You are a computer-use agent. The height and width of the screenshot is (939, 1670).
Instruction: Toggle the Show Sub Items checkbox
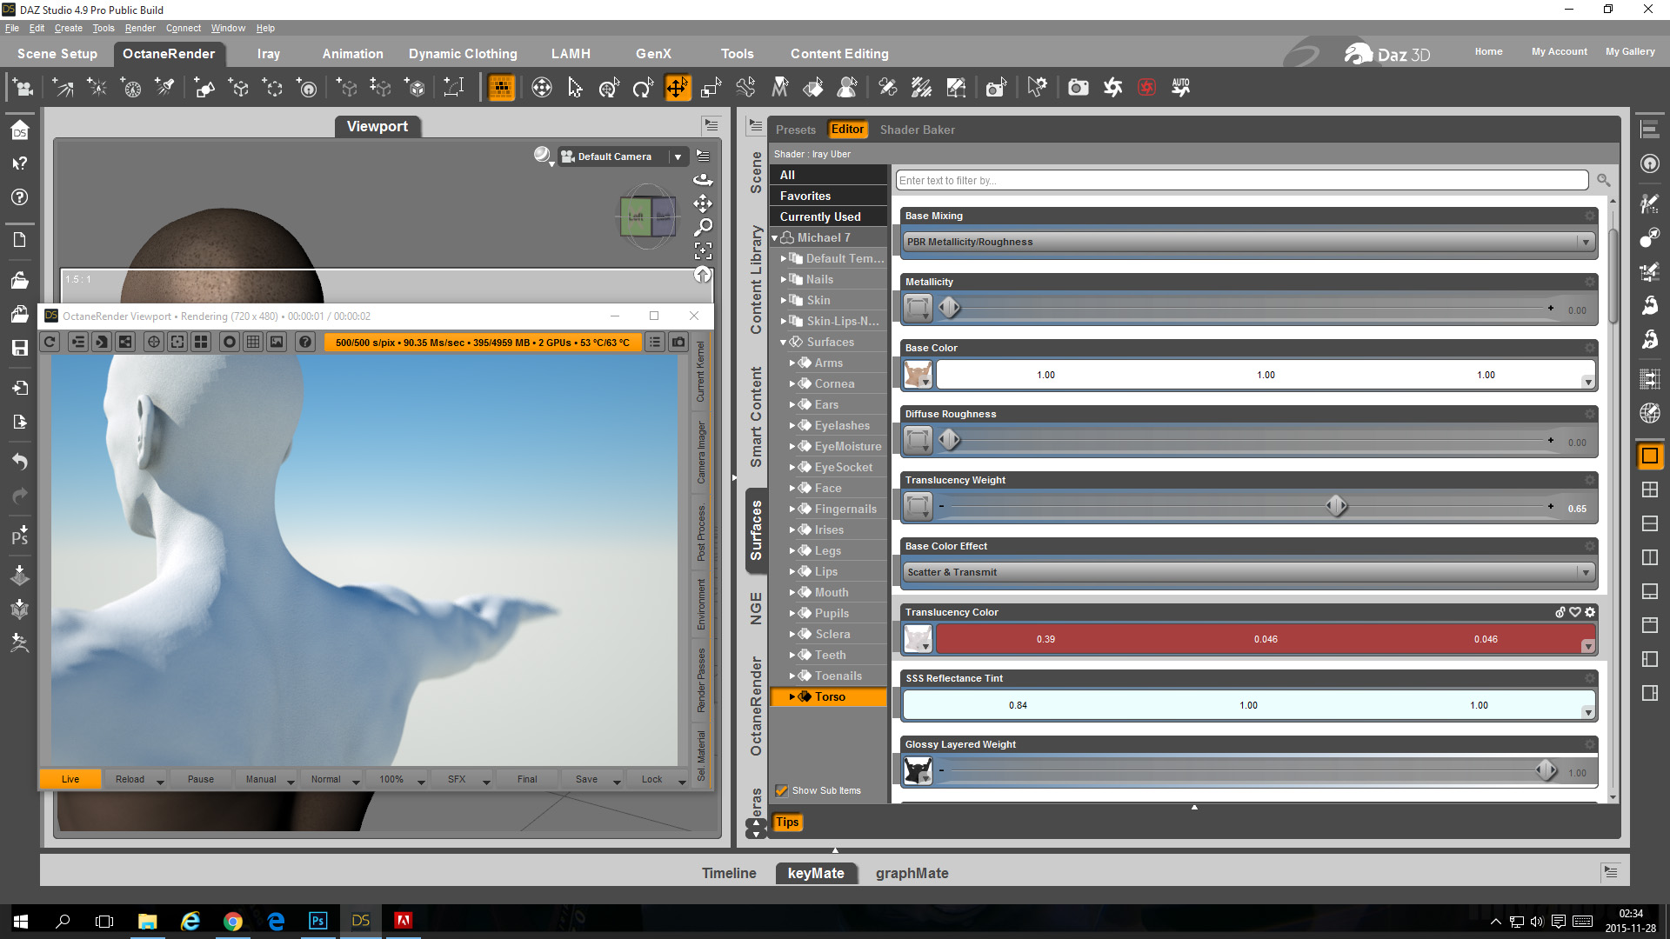[782, 790]
